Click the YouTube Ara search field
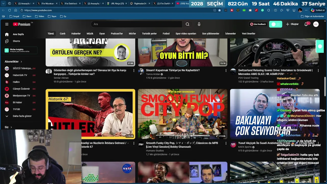This screenshot has height=184, width=327. click(x=137, y=24)
